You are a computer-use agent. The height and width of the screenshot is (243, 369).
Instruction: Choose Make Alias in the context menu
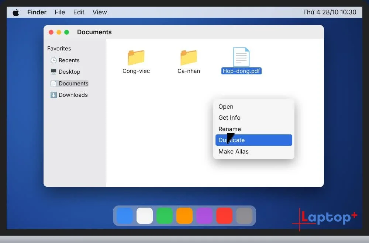[254, 151]
